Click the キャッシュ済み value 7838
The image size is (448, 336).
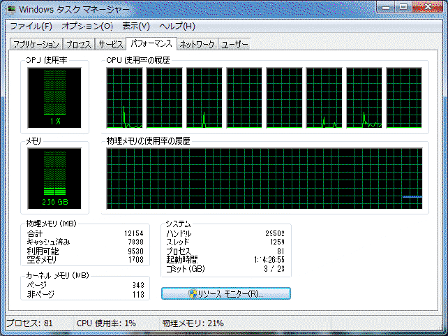(135, 242)
